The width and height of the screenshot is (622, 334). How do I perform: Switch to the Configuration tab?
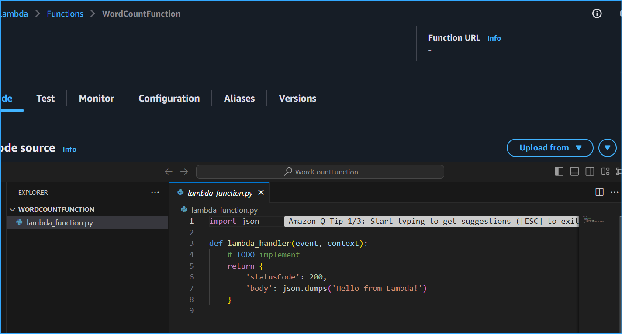[x=169, y=98]
